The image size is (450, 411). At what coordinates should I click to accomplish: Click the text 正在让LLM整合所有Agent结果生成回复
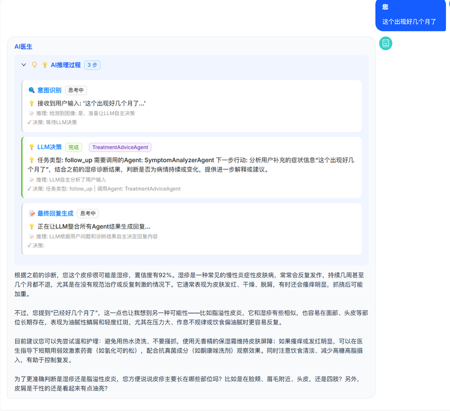pyautogui.click(x=94, y=227)
